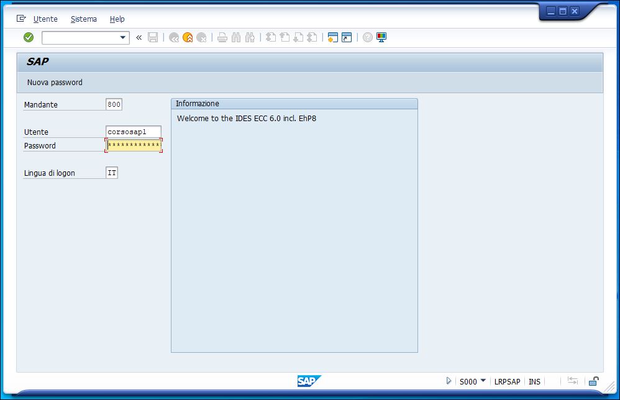Click the window control menu icon left of Utente
The image size is (620, 400).
pyautogui.click(x=21, y=19)
